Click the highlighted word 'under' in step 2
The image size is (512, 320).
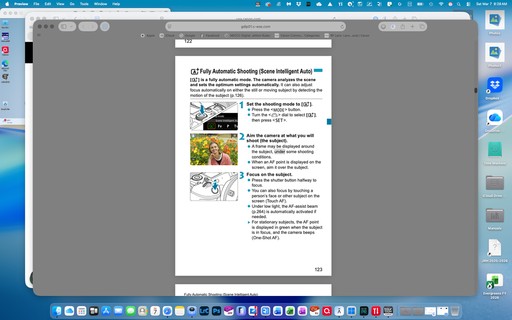pyautogui.click(x=280, y=151)
